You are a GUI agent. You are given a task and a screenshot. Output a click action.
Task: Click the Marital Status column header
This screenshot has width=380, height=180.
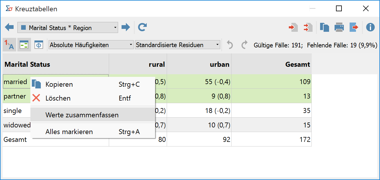pyautogui.click(x=56, y=64)
